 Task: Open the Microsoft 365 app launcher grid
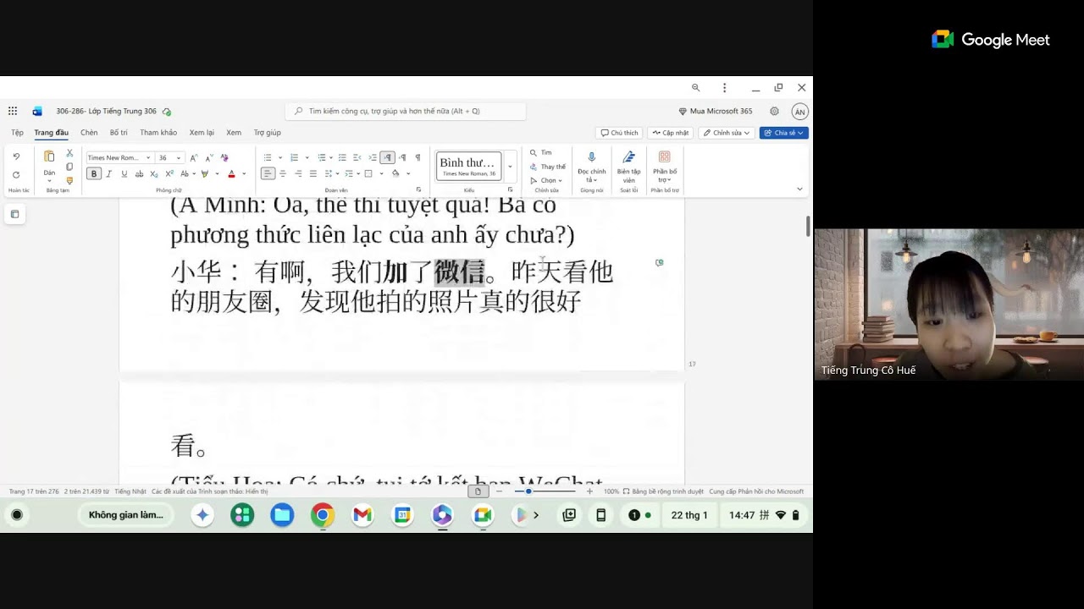click(x=13, y=111)
